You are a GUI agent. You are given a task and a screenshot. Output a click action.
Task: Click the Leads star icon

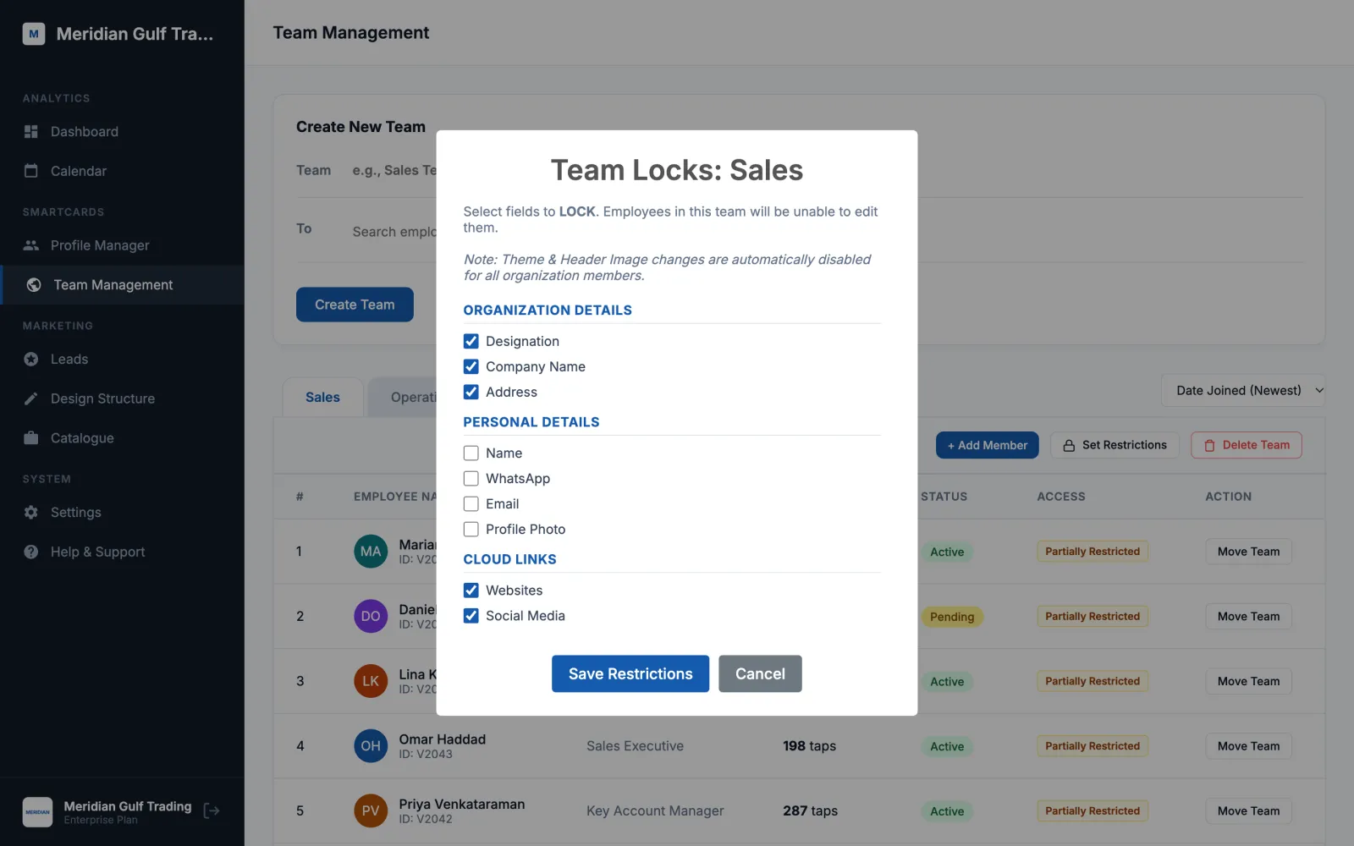(x=31, y=360)
